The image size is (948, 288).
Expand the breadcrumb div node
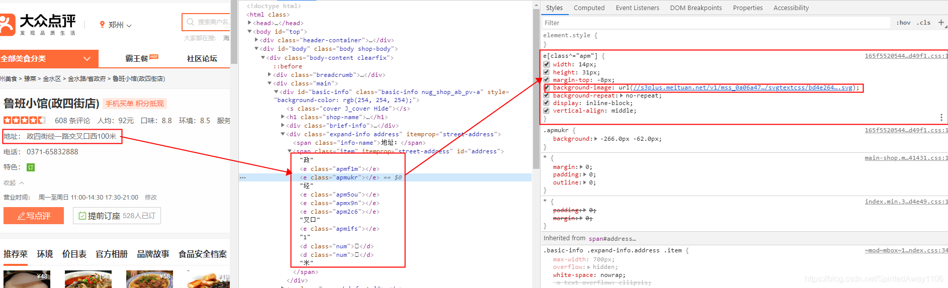(270, 75)
